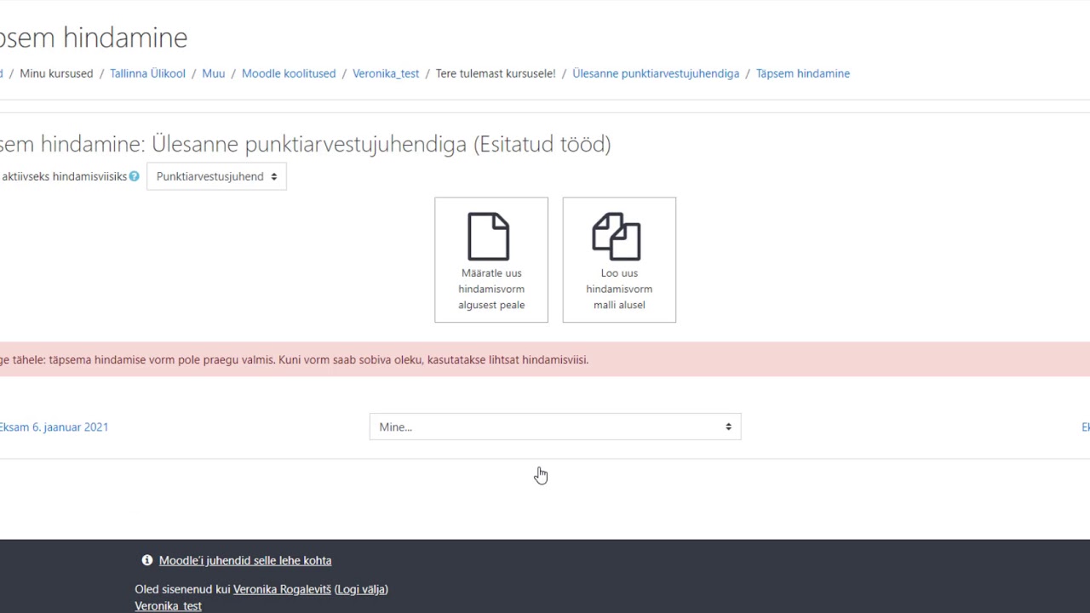Viewport: 1090px width, 613px height.
Task: Click info icon next to Moodle'i juhendid
Action: coord(147,560)
